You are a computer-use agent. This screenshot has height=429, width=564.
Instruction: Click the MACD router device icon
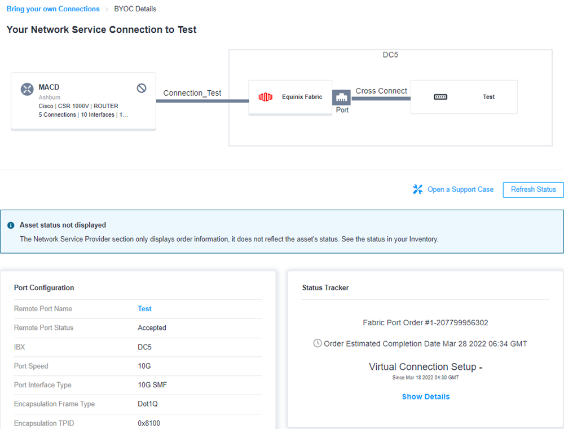coord(27,89)
